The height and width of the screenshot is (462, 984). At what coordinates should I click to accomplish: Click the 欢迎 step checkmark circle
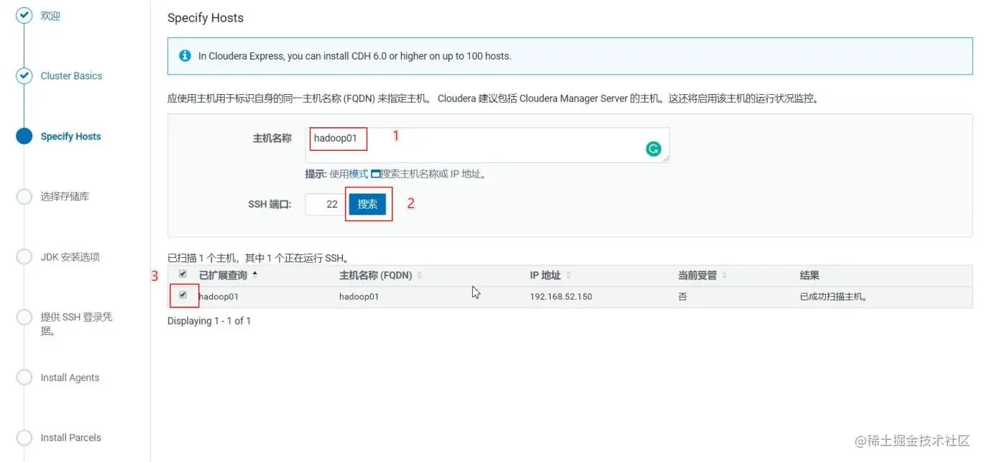tap(24, 16)
